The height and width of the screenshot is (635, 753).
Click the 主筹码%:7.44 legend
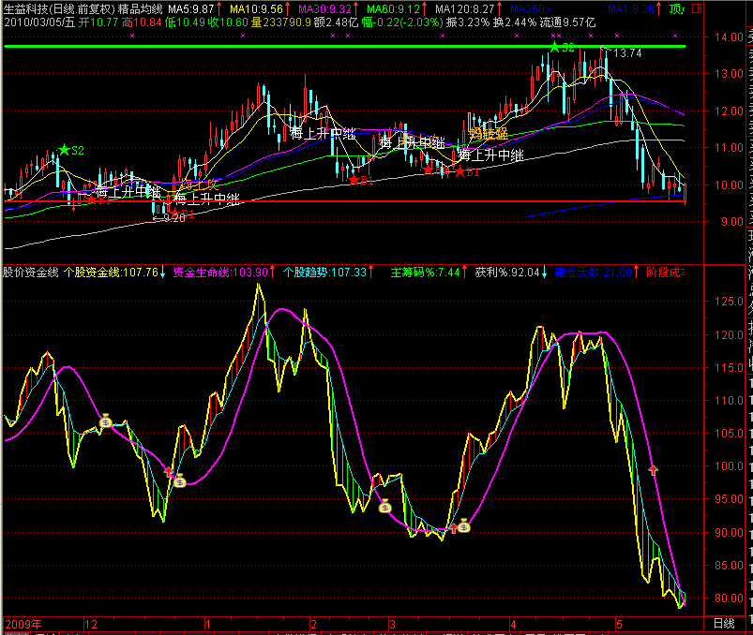tap(425, 273)
